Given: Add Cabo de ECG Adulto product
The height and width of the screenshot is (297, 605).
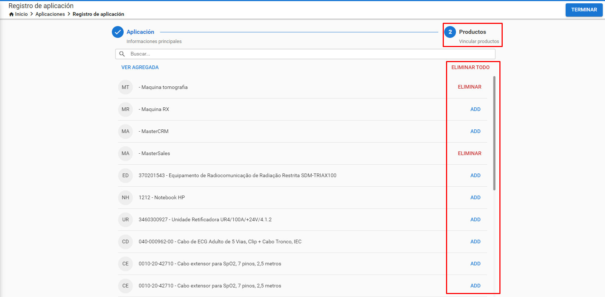Looking at the screenshot, I should pyautogui.click(x=475, y=241).
